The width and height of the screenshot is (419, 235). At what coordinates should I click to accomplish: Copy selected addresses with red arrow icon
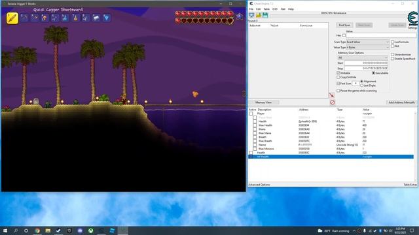tap(332, 95)
